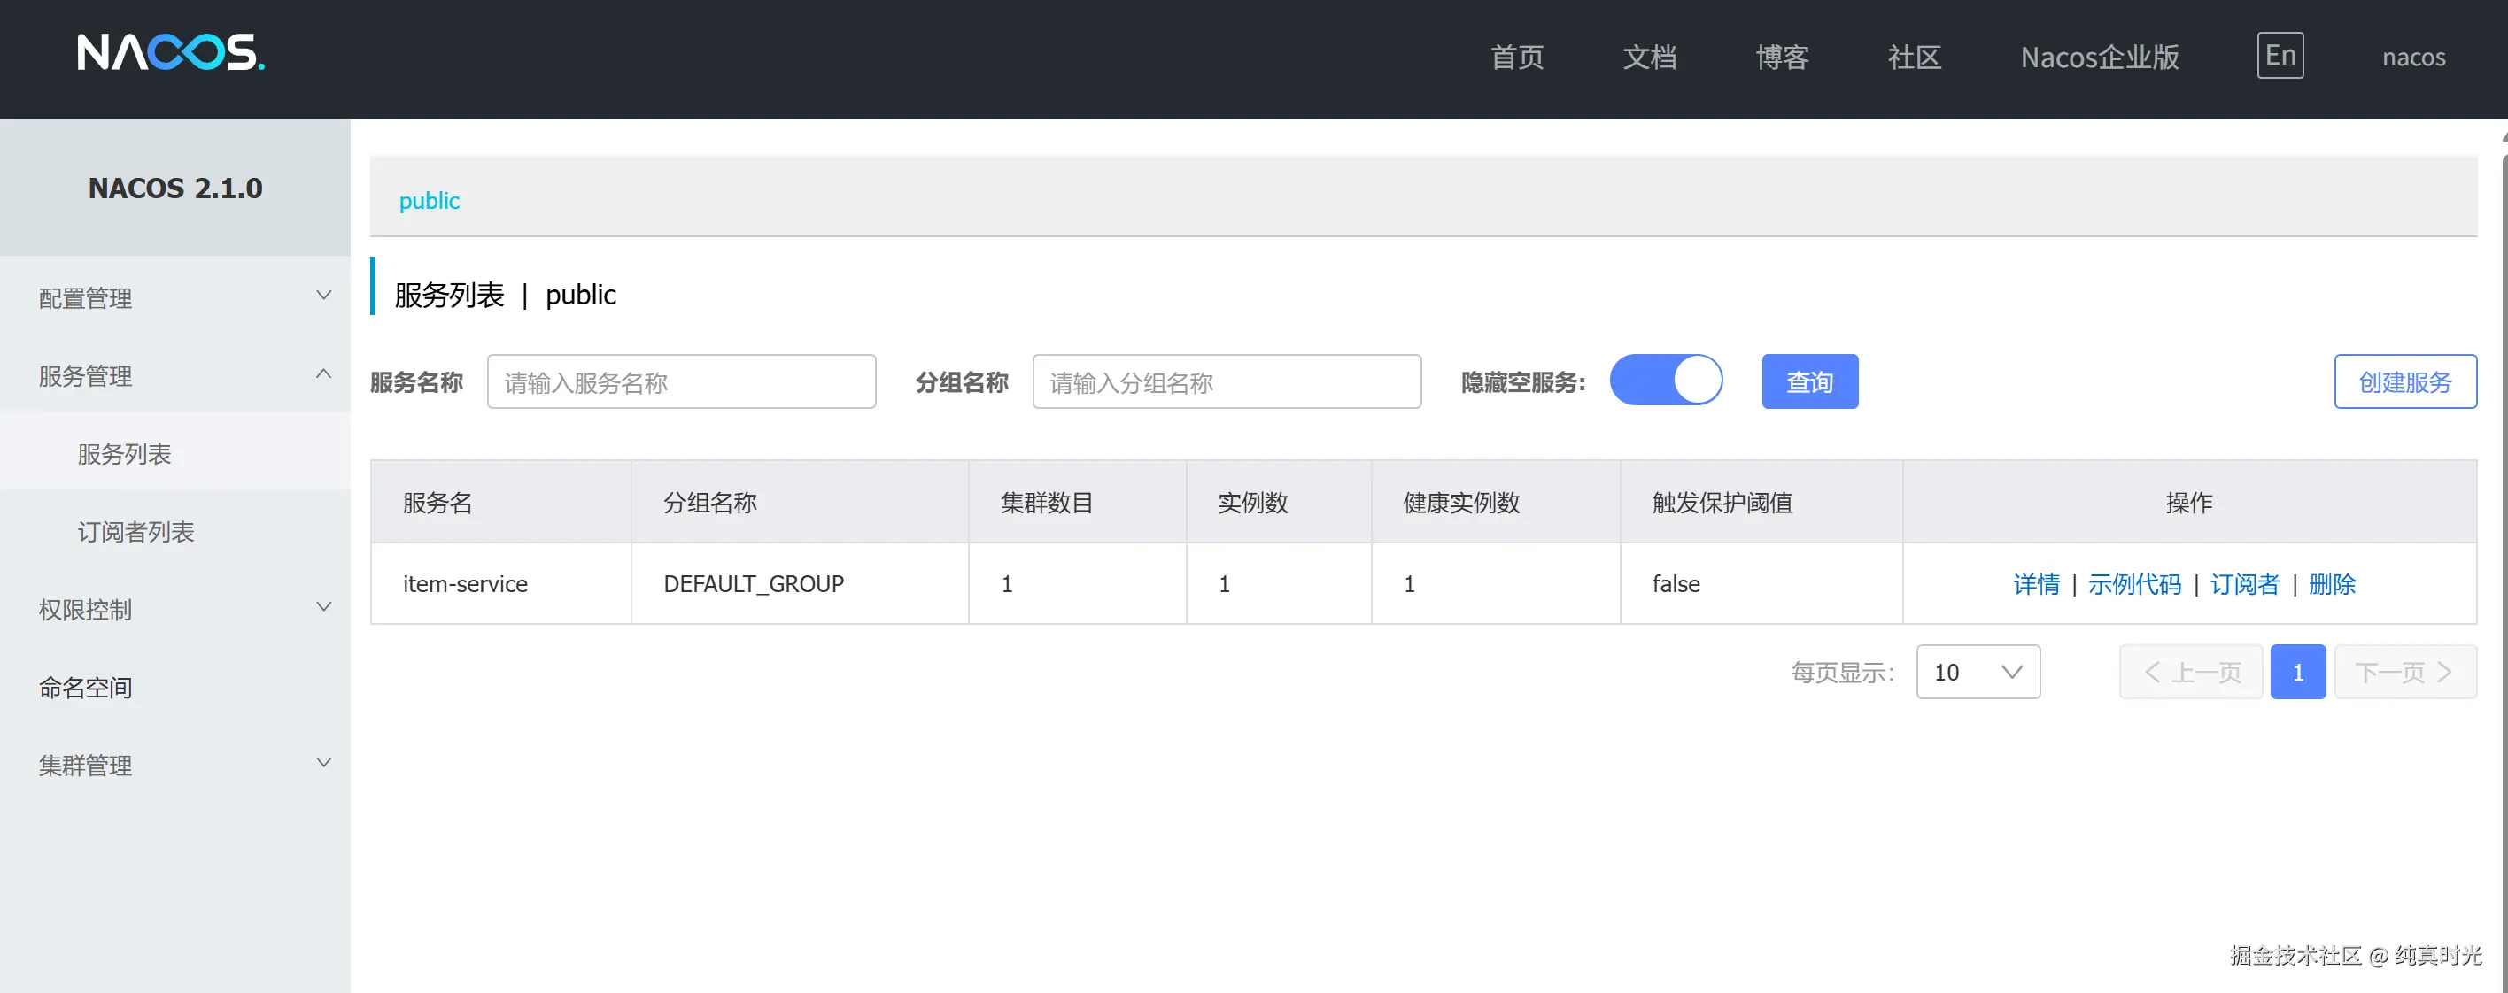Collapse the 服务管理 sidebar section

click(175, 376)
